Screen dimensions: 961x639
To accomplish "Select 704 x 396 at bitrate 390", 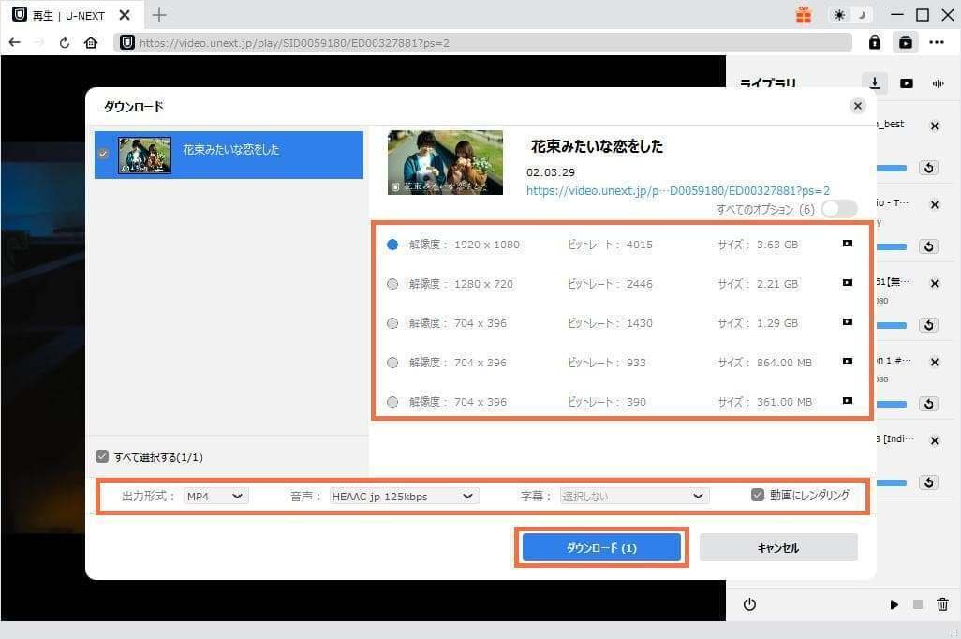I will [392, 402].
